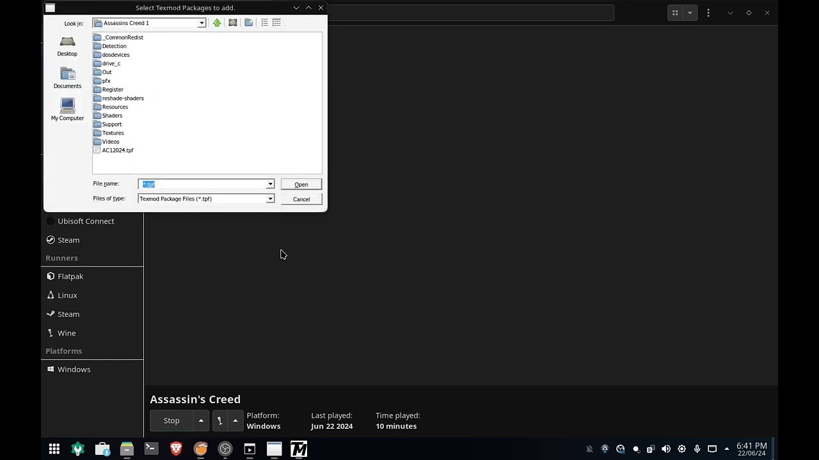Viewport: 819px width, 460px height.
Task: Select the Support folder
Action: 107,125
